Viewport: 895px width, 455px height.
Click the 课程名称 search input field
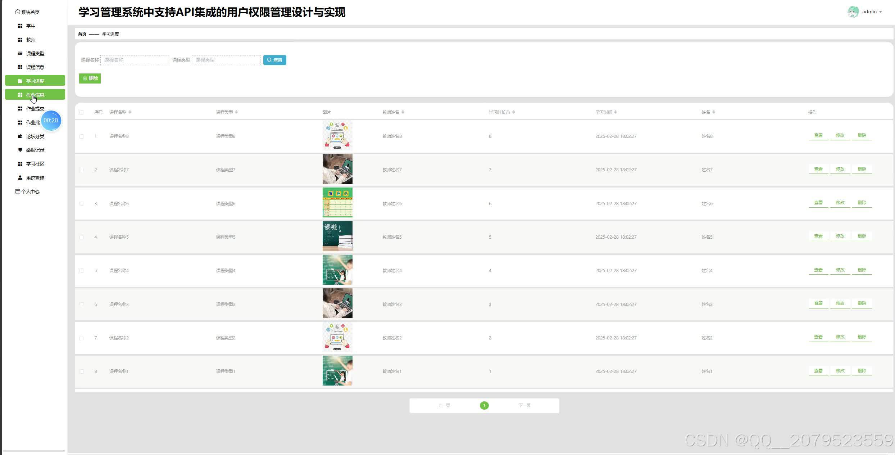click(135, 60)
